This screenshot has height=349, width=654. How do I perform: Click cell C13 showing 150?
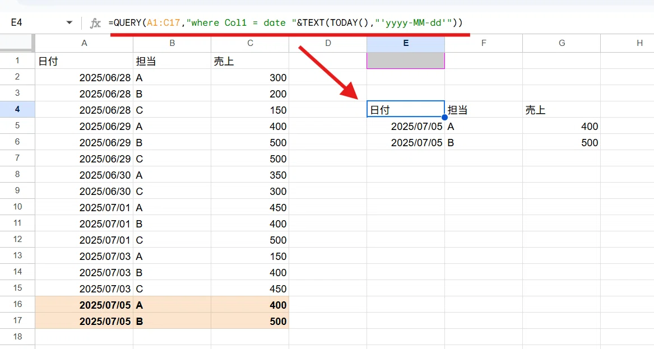point(251,256)
